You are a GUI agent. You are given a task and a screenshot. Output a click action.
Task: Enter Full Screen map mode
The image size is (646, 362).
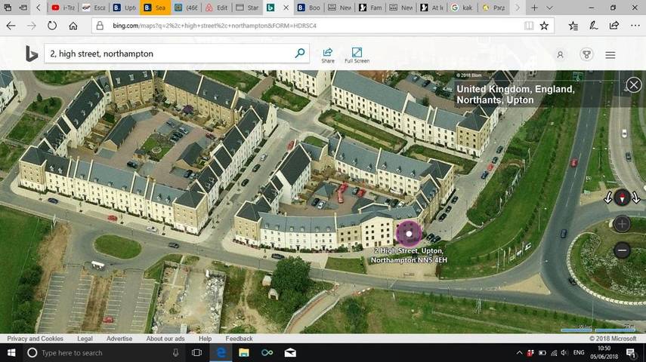click(x=357, y=55)
